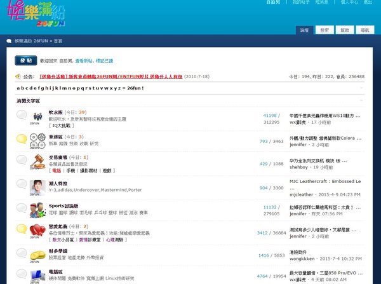Screen dimensions: 381x284
Task: Click the 查看新帖 link
Action: 84,61
